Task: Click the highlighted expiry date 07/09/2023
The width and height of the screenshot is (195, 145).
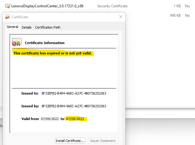Action: [75, 119]
